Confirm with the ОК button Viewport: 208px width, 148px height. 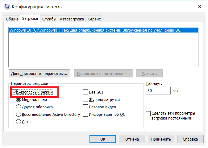click(103, 139)
